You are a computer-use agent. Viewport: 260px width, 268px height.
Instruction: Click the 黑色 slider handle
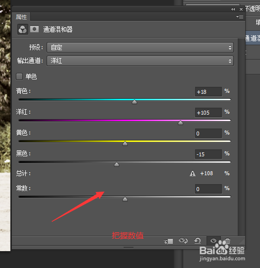tap(116, 164)
